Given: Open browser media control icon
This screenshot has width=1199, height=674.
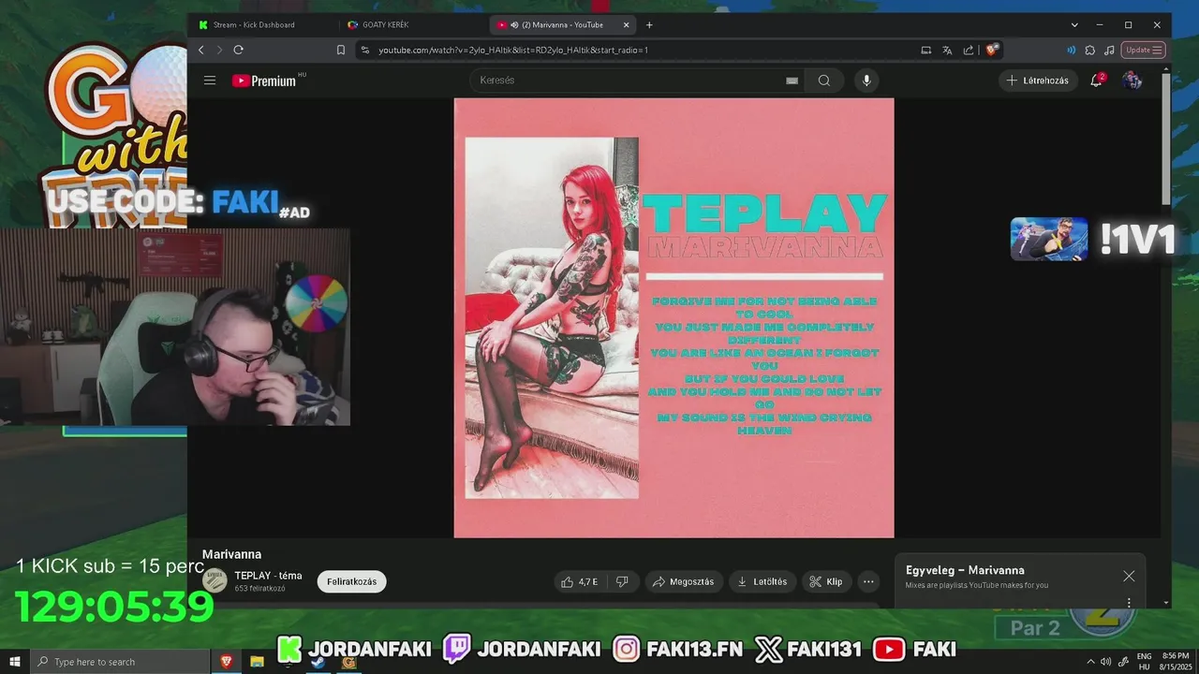Looking at the screenshot, I should click(1110, 50).
